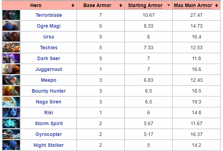Open the Meepo portrait thumbnail
223x151 pixels.
click(x=11, y=80)
